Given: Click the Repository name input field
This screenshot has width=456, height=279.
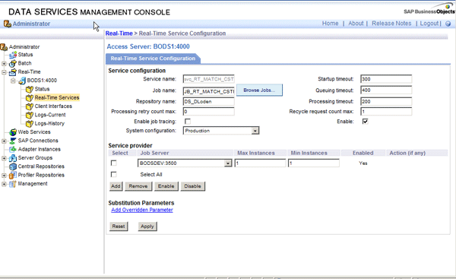Looking at the screenshot, I should coord(208,102).
